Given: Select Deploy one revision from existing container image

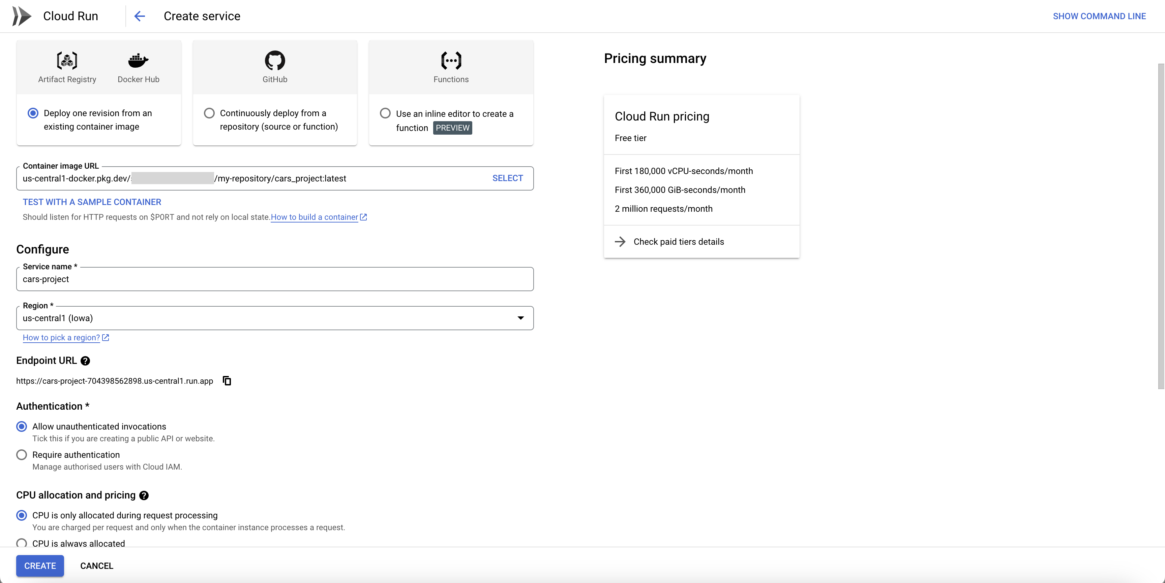Looking at the screenshot, I should pyautogui.click(x=33, y=113).
